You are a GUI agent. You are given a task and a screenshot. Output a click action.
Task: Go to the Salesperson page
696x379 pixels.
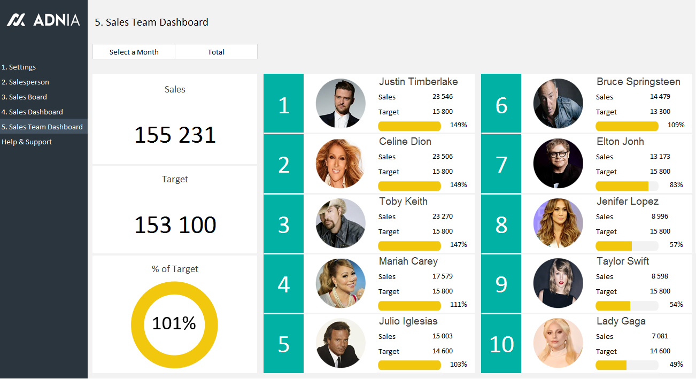point(25,82)
